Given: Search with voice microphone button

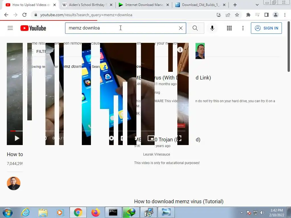Looking at the screenshot, I should pos(212,28).
